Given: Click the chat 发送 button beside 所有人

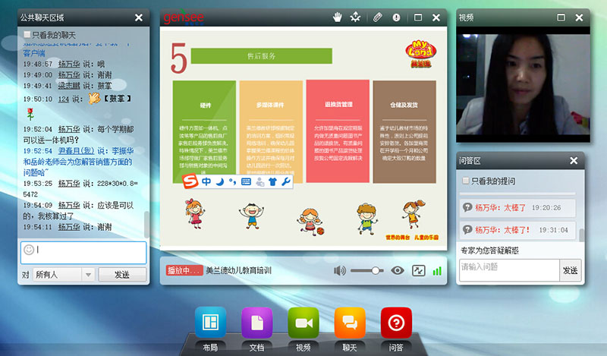Looking at the screenshot, I should (121, 274).
